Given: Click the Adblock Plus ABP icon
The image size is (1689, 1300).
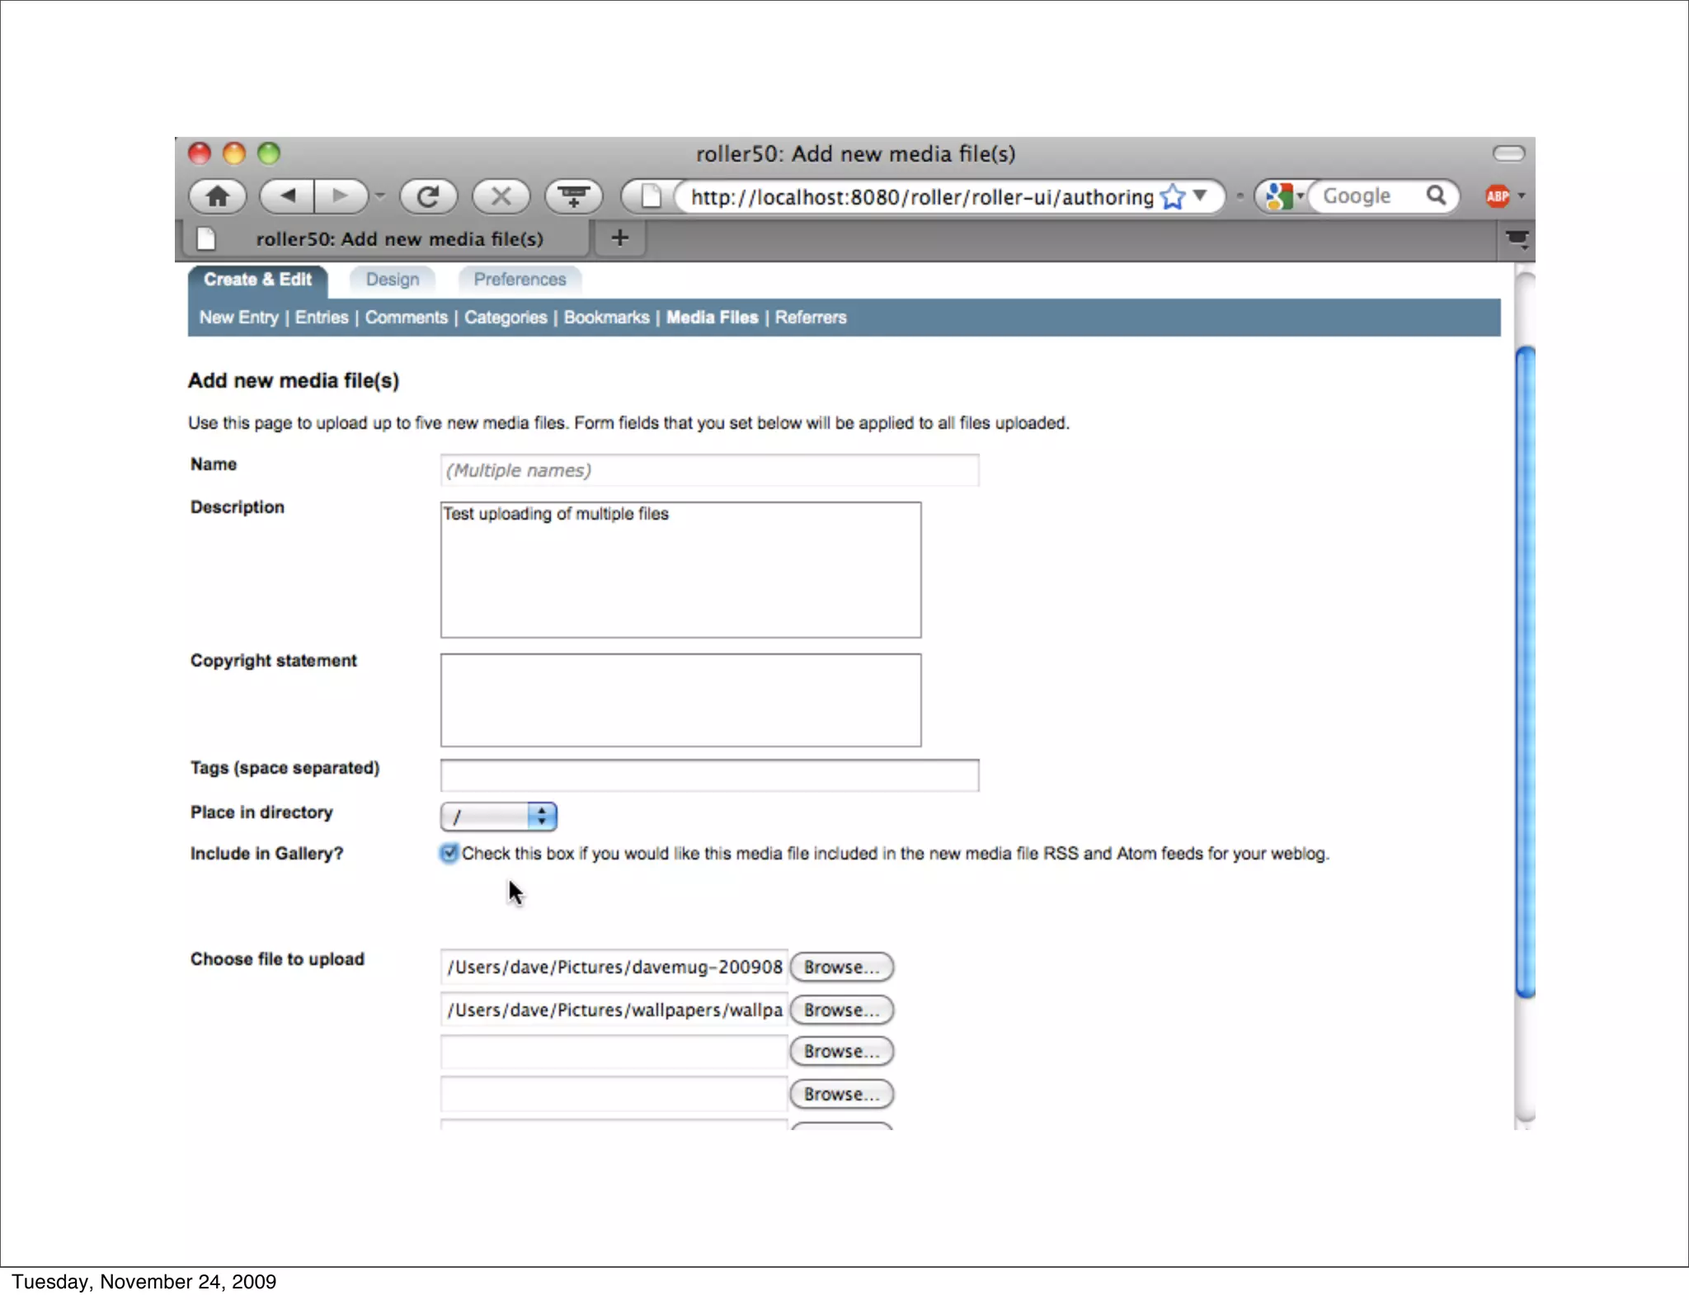Looking at the screenshot, I should point(1497,196).
